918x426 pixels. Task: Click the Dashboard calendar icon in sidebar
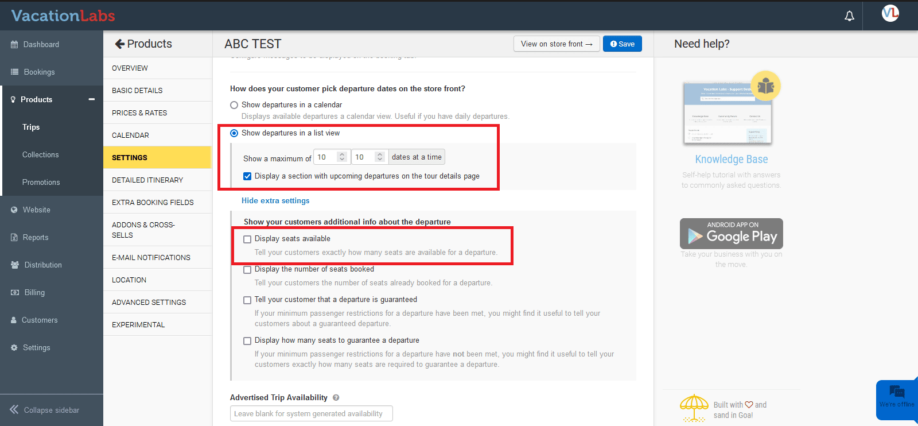14,45
